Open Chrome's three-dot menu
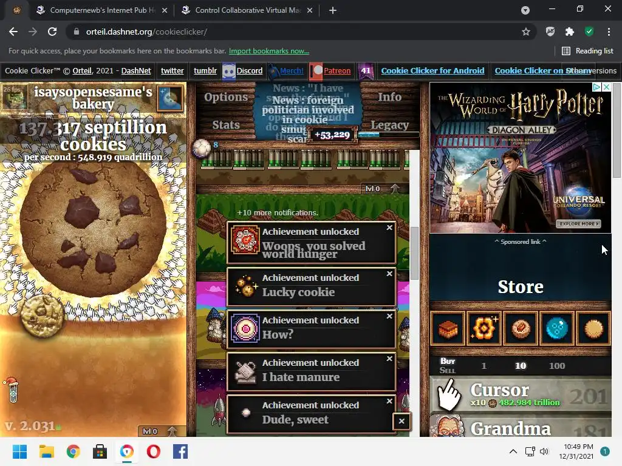Screen dimensions: 622x466 point(609,32)
